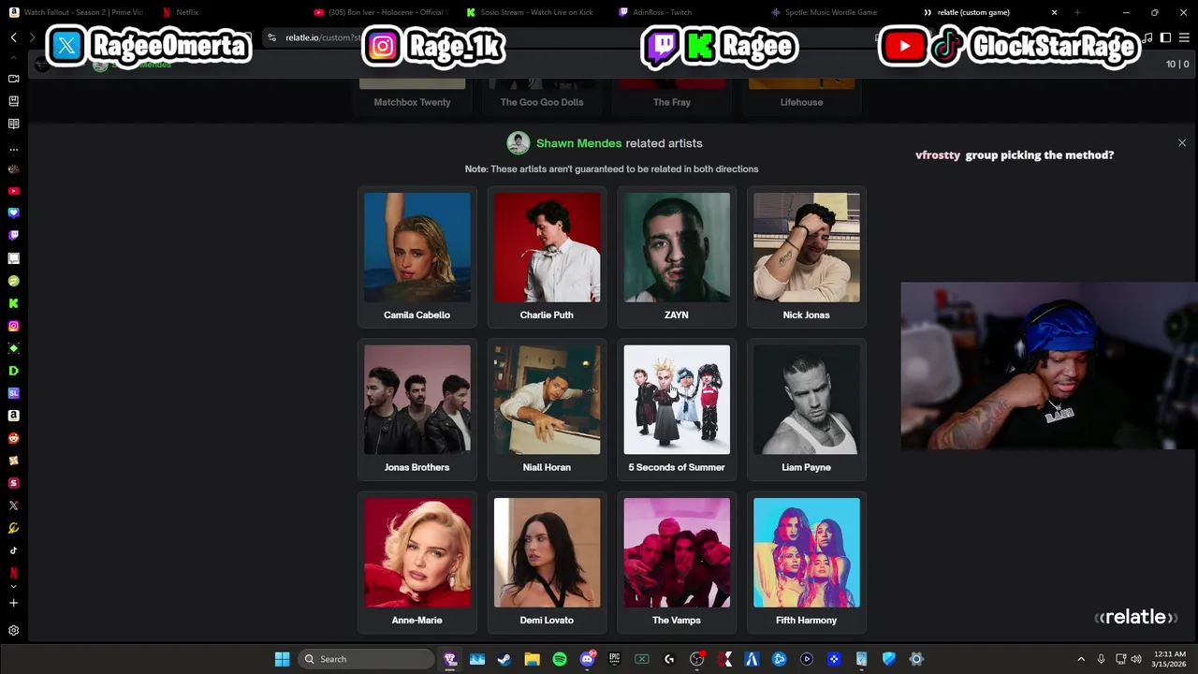Screen dimensions: 1198x674
Task: Select the Lifehouse artist card
Action: pyautogui.click(x=801, y=95)
